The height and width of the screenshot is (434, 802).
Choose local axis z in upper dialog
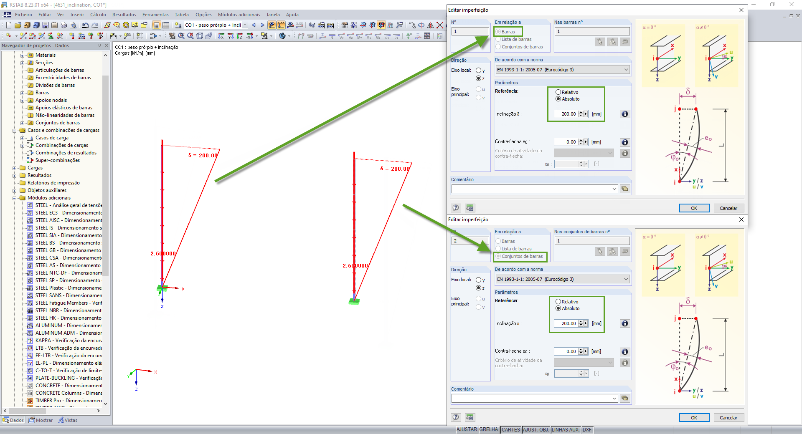pos(478,78)
